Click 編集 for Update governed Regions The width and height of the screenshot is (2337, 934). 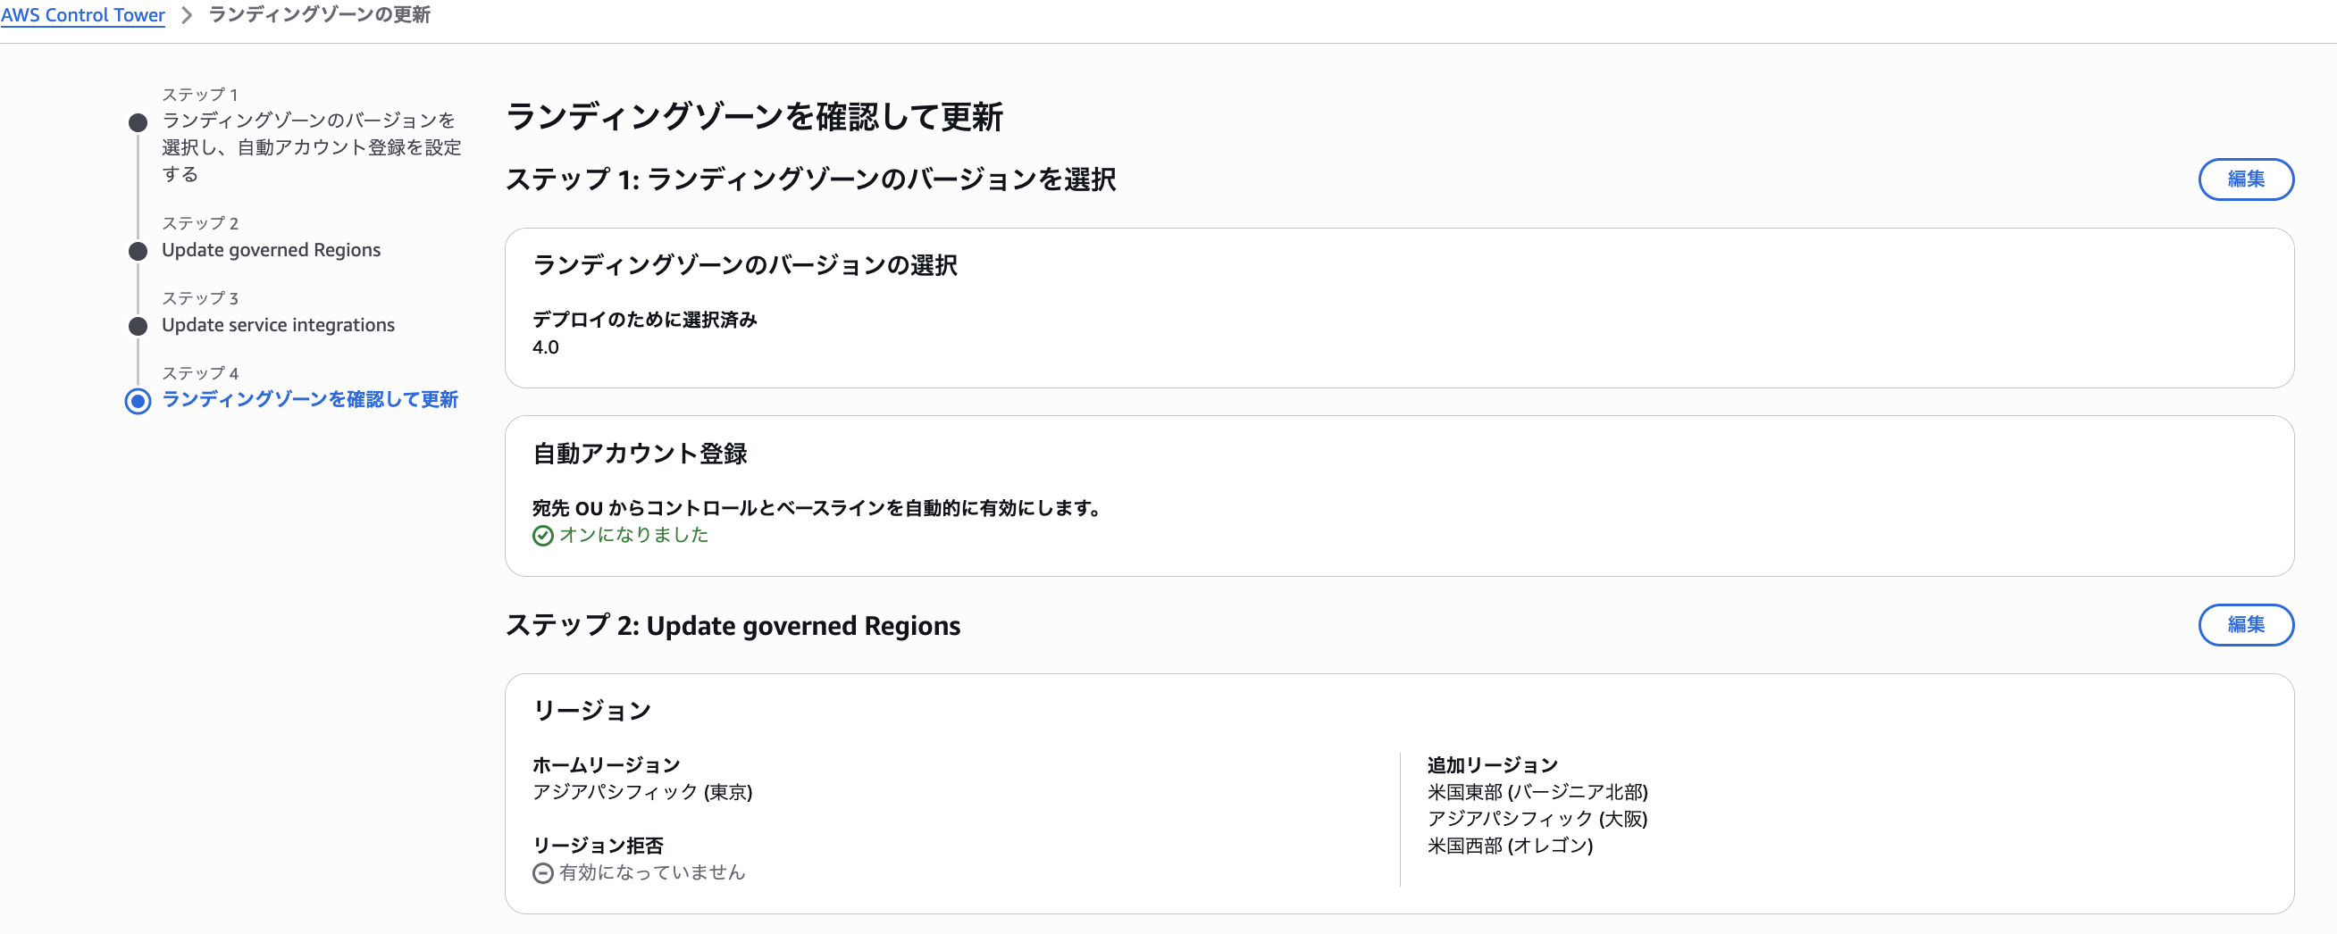tap(2245, 625)
